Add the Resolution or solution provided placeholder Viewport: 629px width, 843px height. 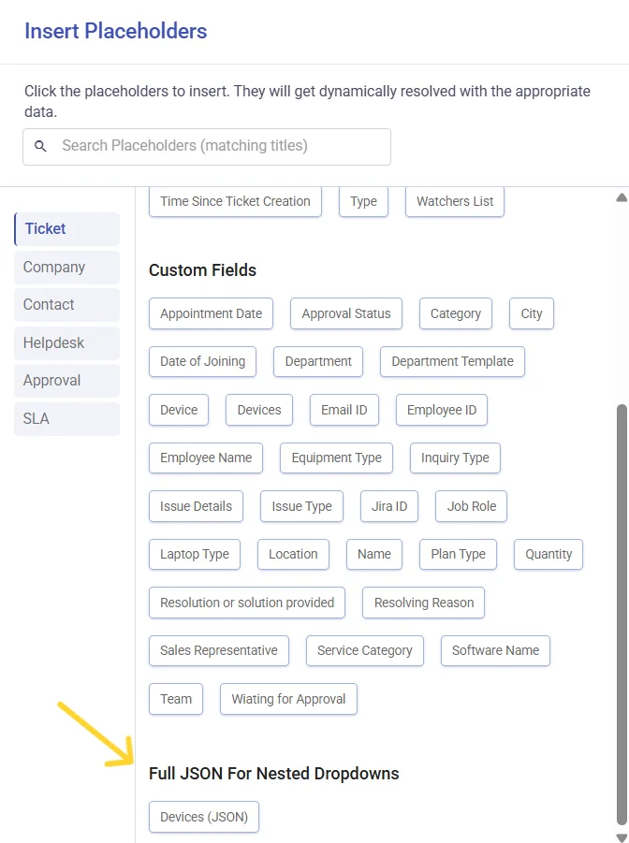click(x=247, y=603)
